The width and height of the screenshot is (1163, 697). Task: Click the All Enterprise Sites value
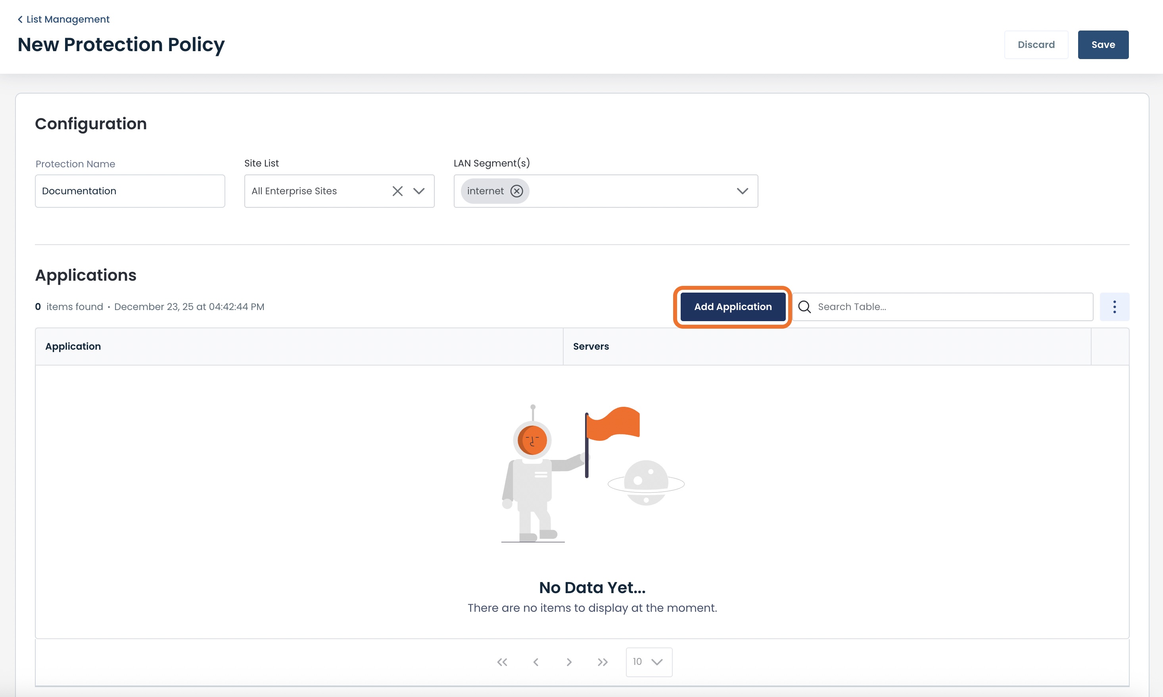(x=294, y=191)
